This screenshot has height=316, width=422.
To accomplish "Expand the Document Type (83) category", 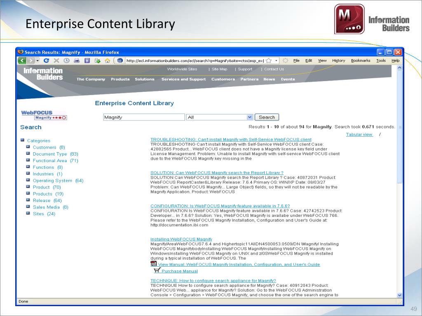I will [28, 153].
